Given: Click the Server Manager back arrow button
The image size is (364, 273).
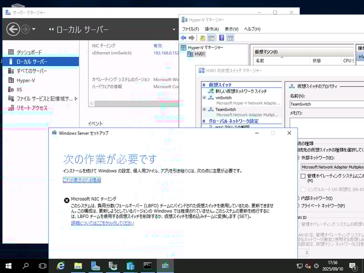Looking at the screenshot, I should point(13,29).
